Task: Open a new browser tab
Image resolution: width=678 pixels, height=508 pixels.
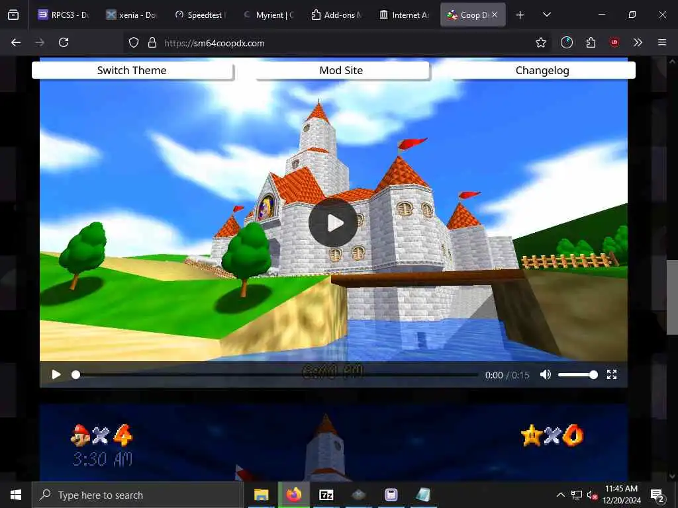Action: tap(520, 15)
